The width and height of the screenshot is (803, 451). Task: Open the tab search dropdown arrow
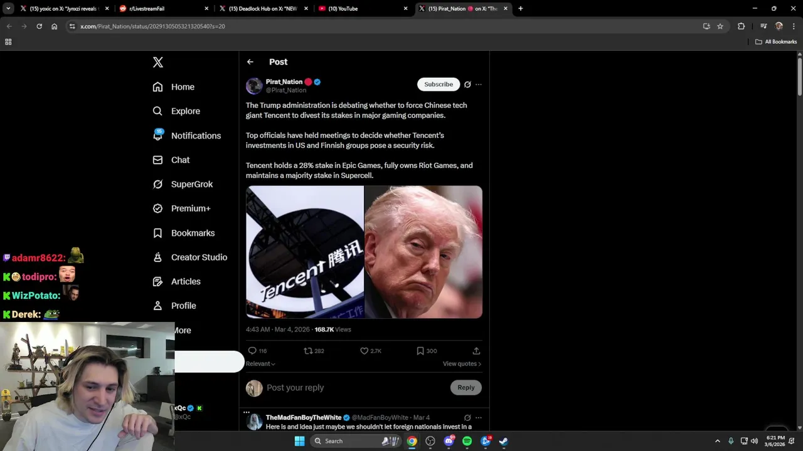click(x=8, y=9)
